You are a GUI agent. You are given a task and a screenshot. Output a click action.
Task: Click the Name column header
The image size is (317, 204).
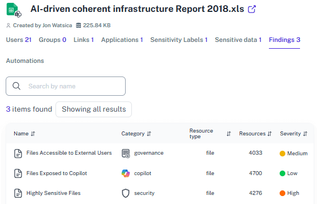coord(21,134)
